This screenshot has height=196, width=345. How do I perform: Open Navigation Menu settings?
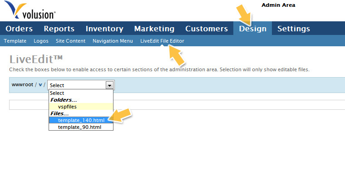[113, 41]
